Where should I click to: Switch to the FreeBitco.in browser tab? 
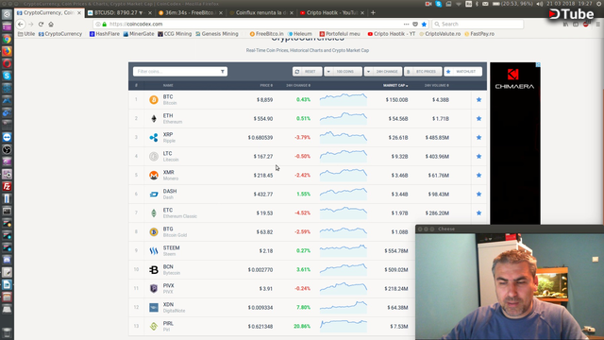(x=191, y=12)
